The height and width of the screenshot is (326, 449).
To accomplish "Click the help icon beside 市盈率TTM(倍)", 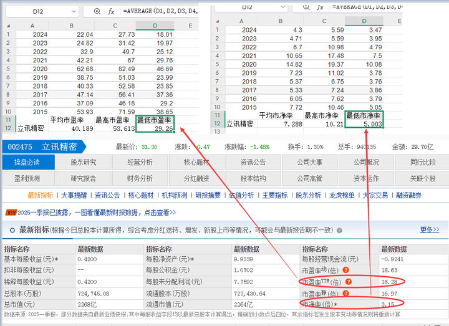I will click(348, 282).
